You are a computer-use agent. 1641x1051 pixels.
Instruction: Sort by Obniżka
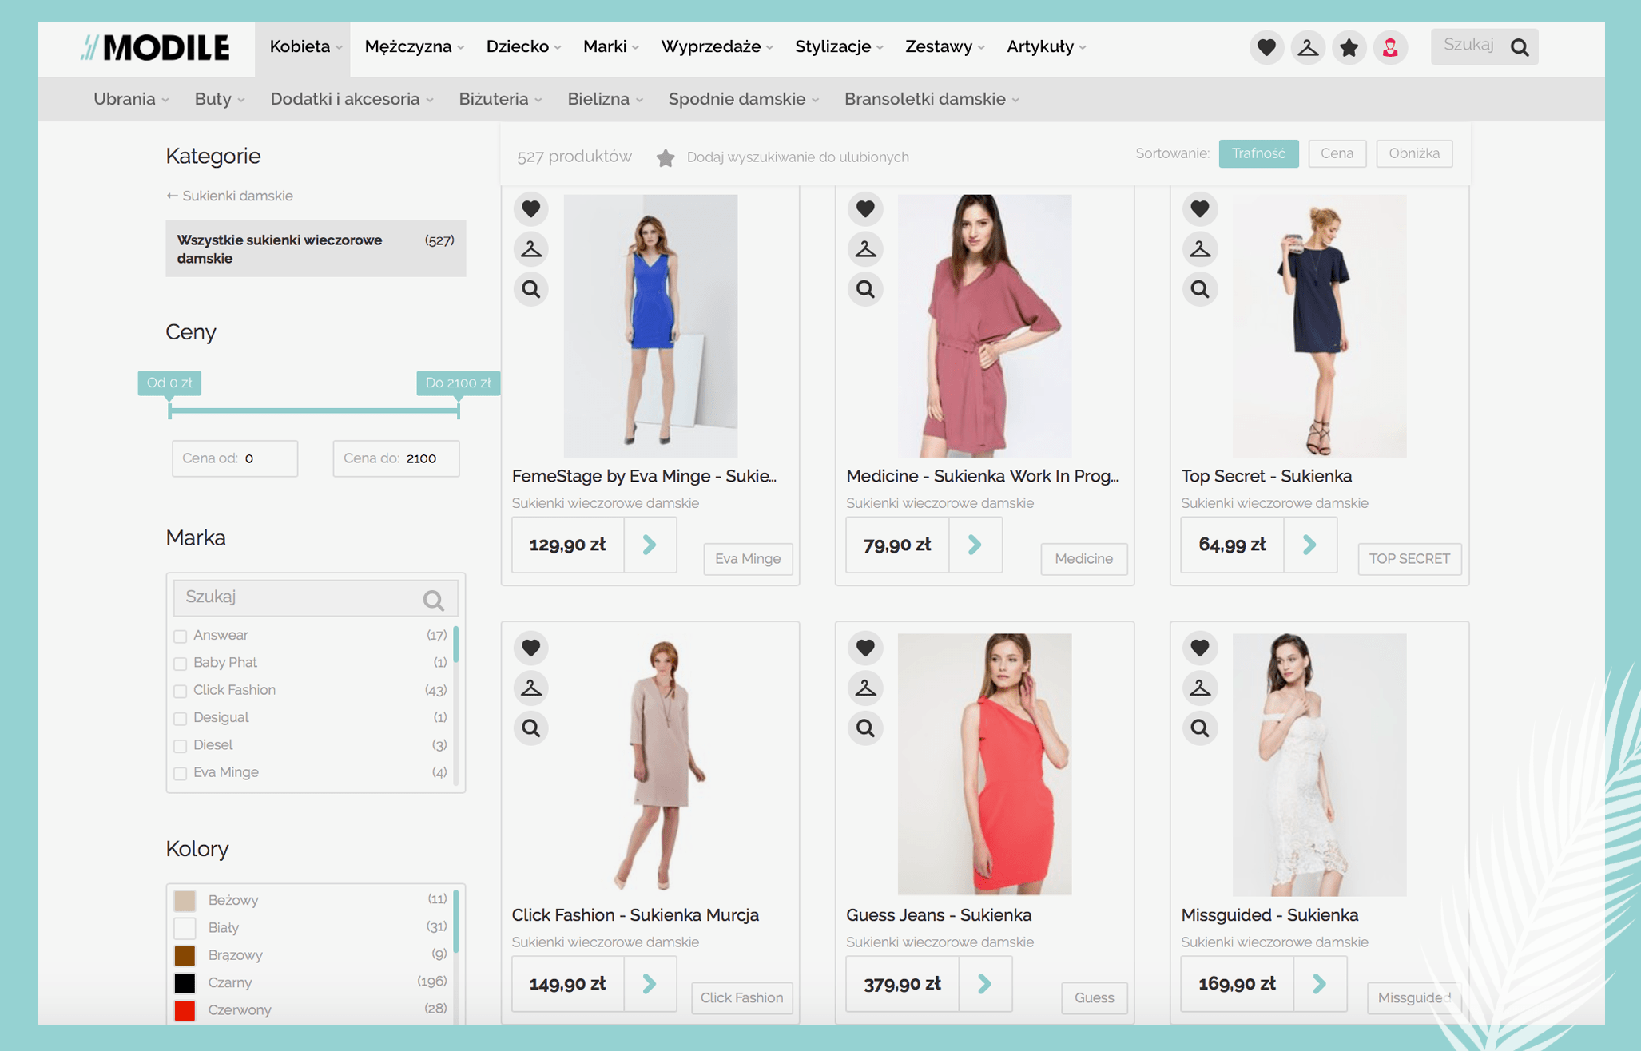[1413, 153]
